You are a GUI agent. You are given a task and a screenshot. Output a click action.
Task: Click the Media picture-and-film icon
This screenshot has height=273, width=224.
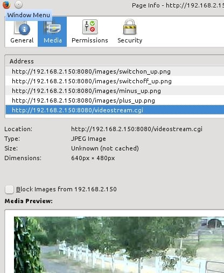[52, 27]
